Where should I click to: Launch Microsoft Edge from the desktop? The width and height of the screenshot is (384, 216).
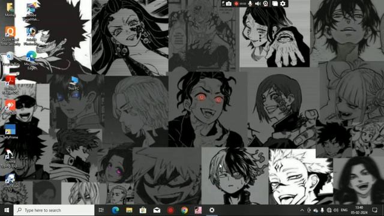[31, 61]
